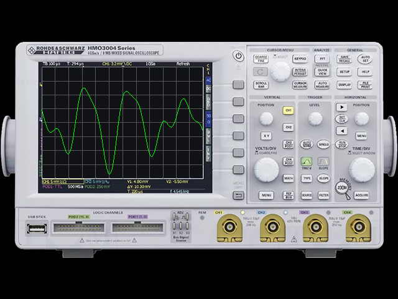
Task: Toggle AUTO/NORM trigger mode
Action: [307, 144]
